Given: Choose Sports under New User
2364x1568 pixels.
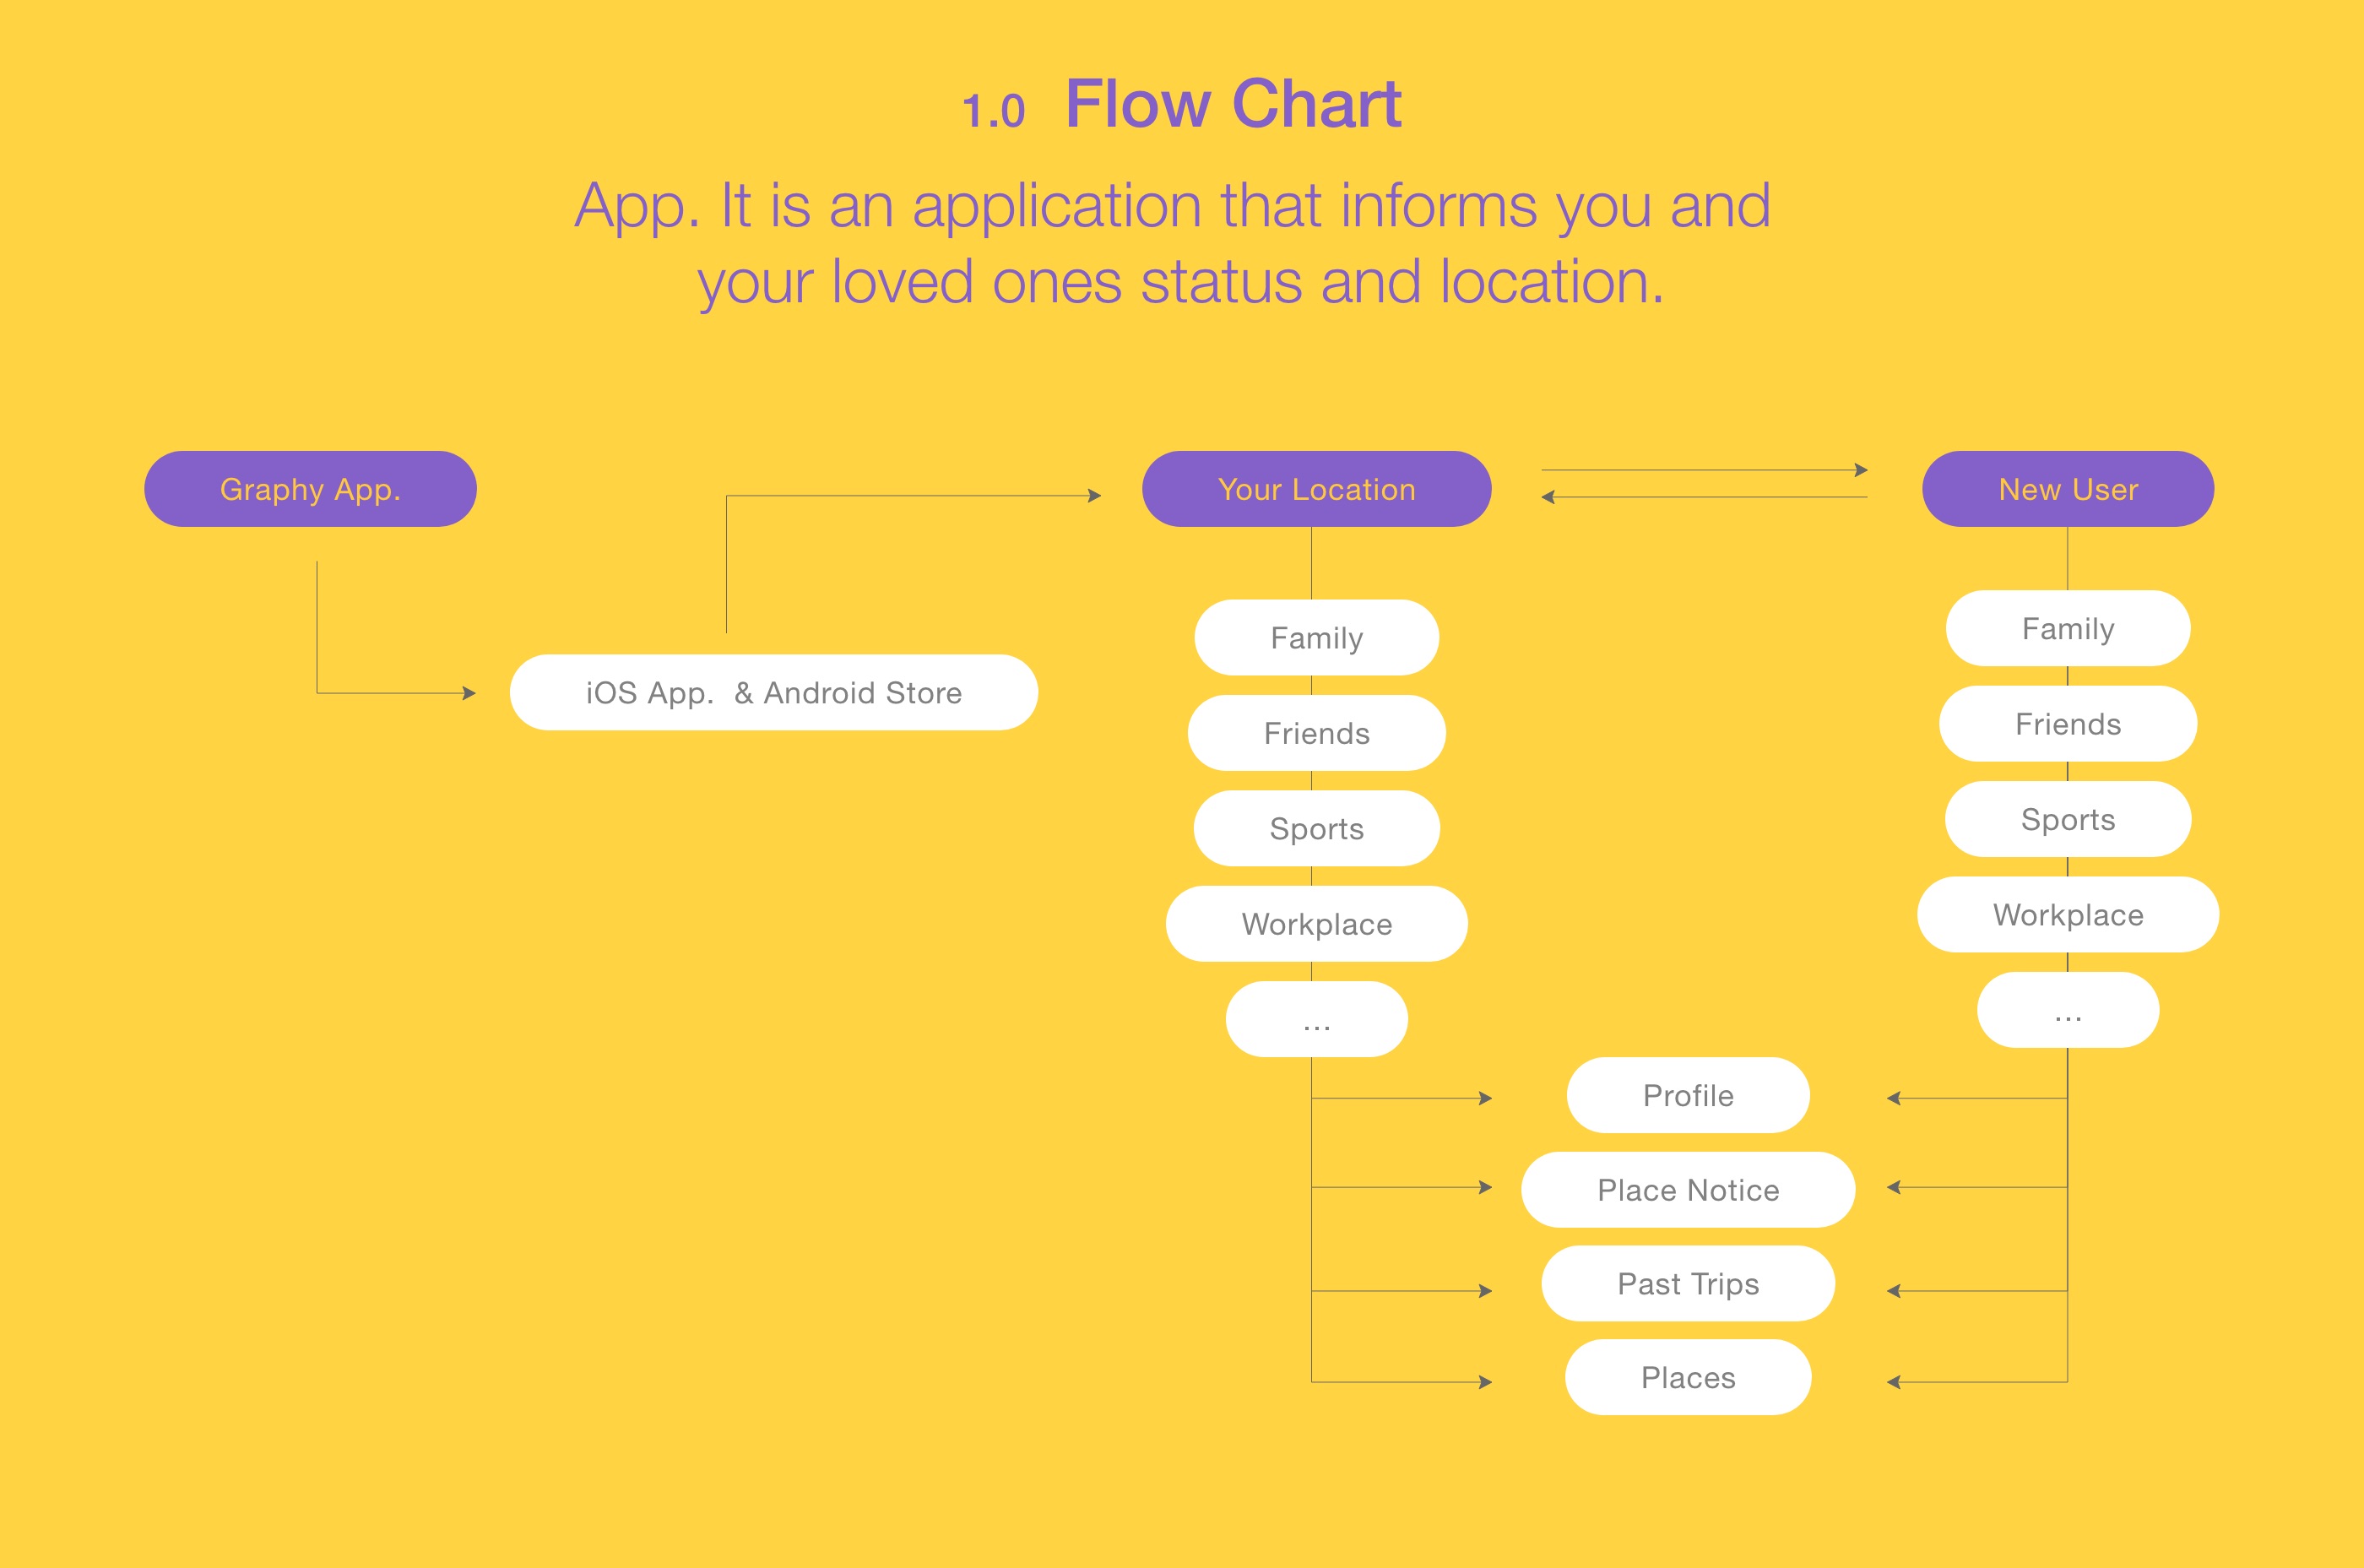Looking at the screenshot, I should tap(2067, 819).
